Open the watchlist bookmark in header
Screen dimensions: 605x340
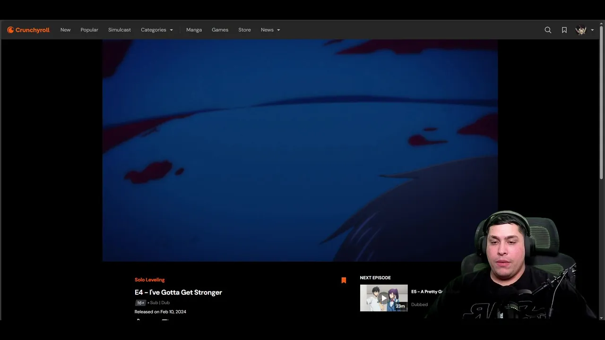tap(564, 30)
